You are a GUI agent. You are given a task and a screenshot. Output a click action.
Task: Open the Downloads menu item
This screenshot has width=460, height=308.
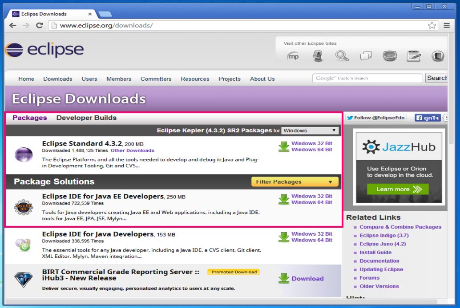(58, 79)
